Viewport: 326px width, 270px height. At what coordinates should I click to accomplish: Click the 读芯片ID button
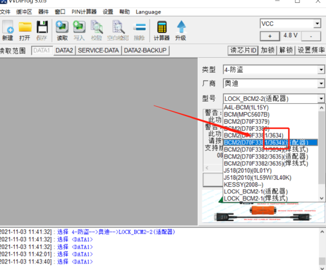click(x=243, y=50)
